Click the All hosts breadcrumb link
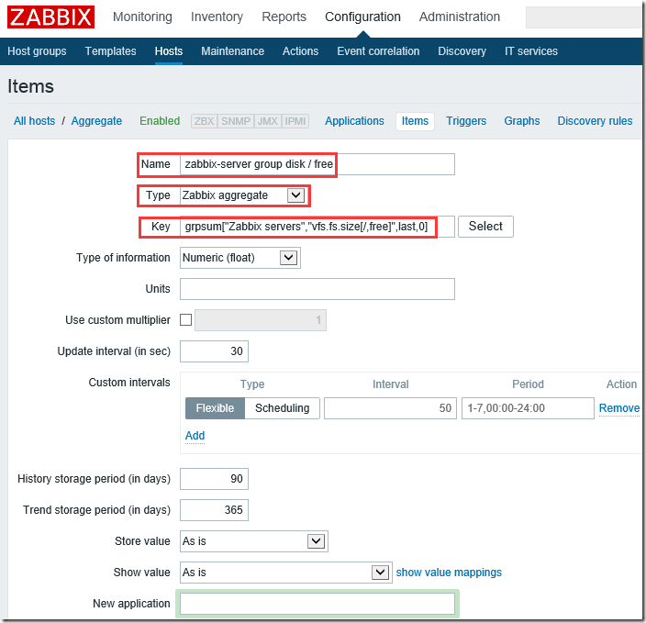This screenshot has height=623, width=646. 34,121
